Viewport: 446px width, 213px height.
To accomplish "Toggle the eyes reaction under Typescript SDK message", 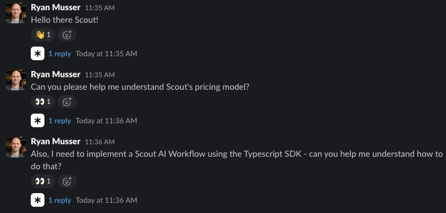I will click(x=43, y=181).
